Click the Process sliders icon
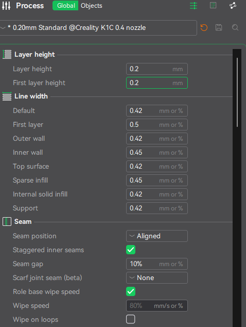The width and height of the screenshot is (246, 327). (x=6, y=6)
